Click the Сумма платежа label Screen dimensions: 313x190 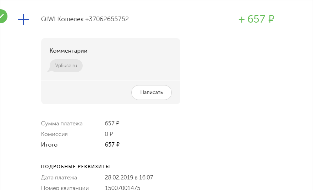(62, 123)
